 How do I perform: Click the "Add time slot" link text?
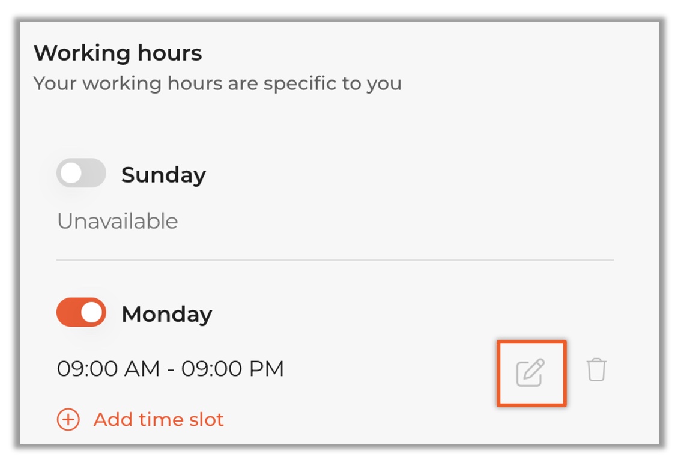click(159, 419)
